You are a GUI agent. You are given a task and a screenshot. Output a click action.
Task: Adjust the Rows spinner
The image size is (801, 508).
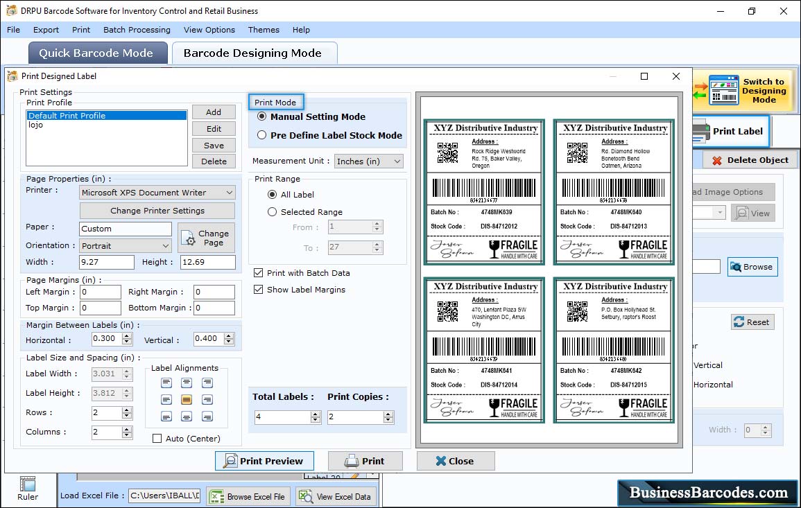[127, 412]
